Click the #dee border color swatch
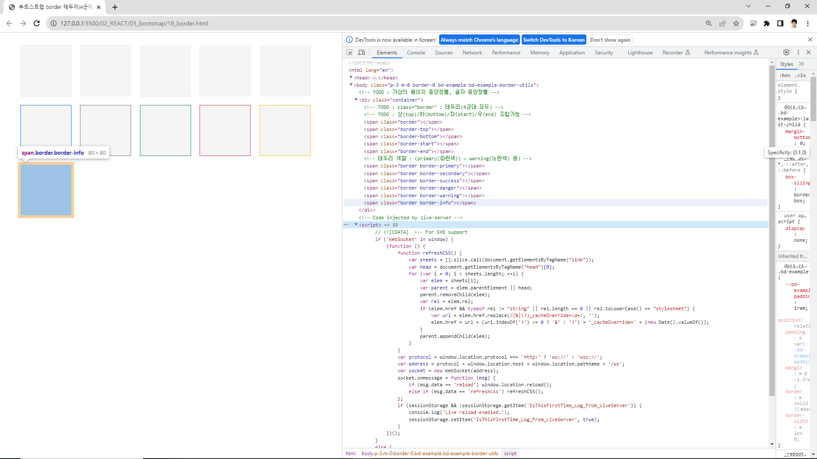 click(x=797, y=409)
